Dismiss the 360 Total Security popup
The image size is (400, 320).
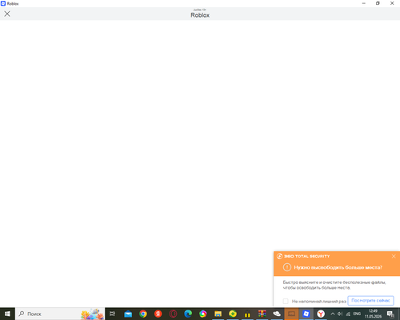394,256
